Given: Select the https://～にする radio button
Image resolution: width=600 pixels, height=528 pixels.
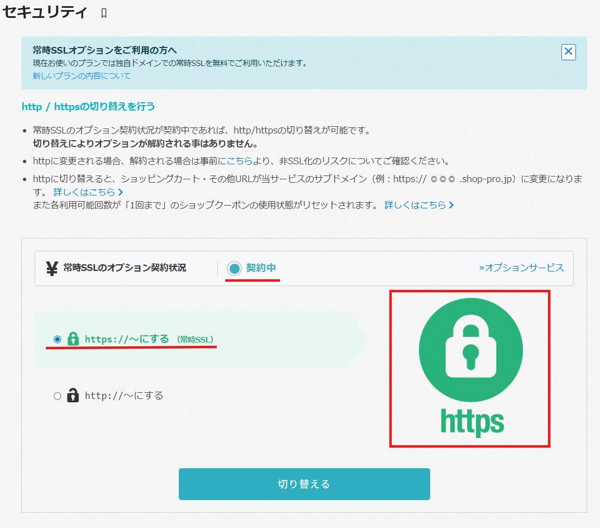Looking at the screenshot, I should coord(58,339).
